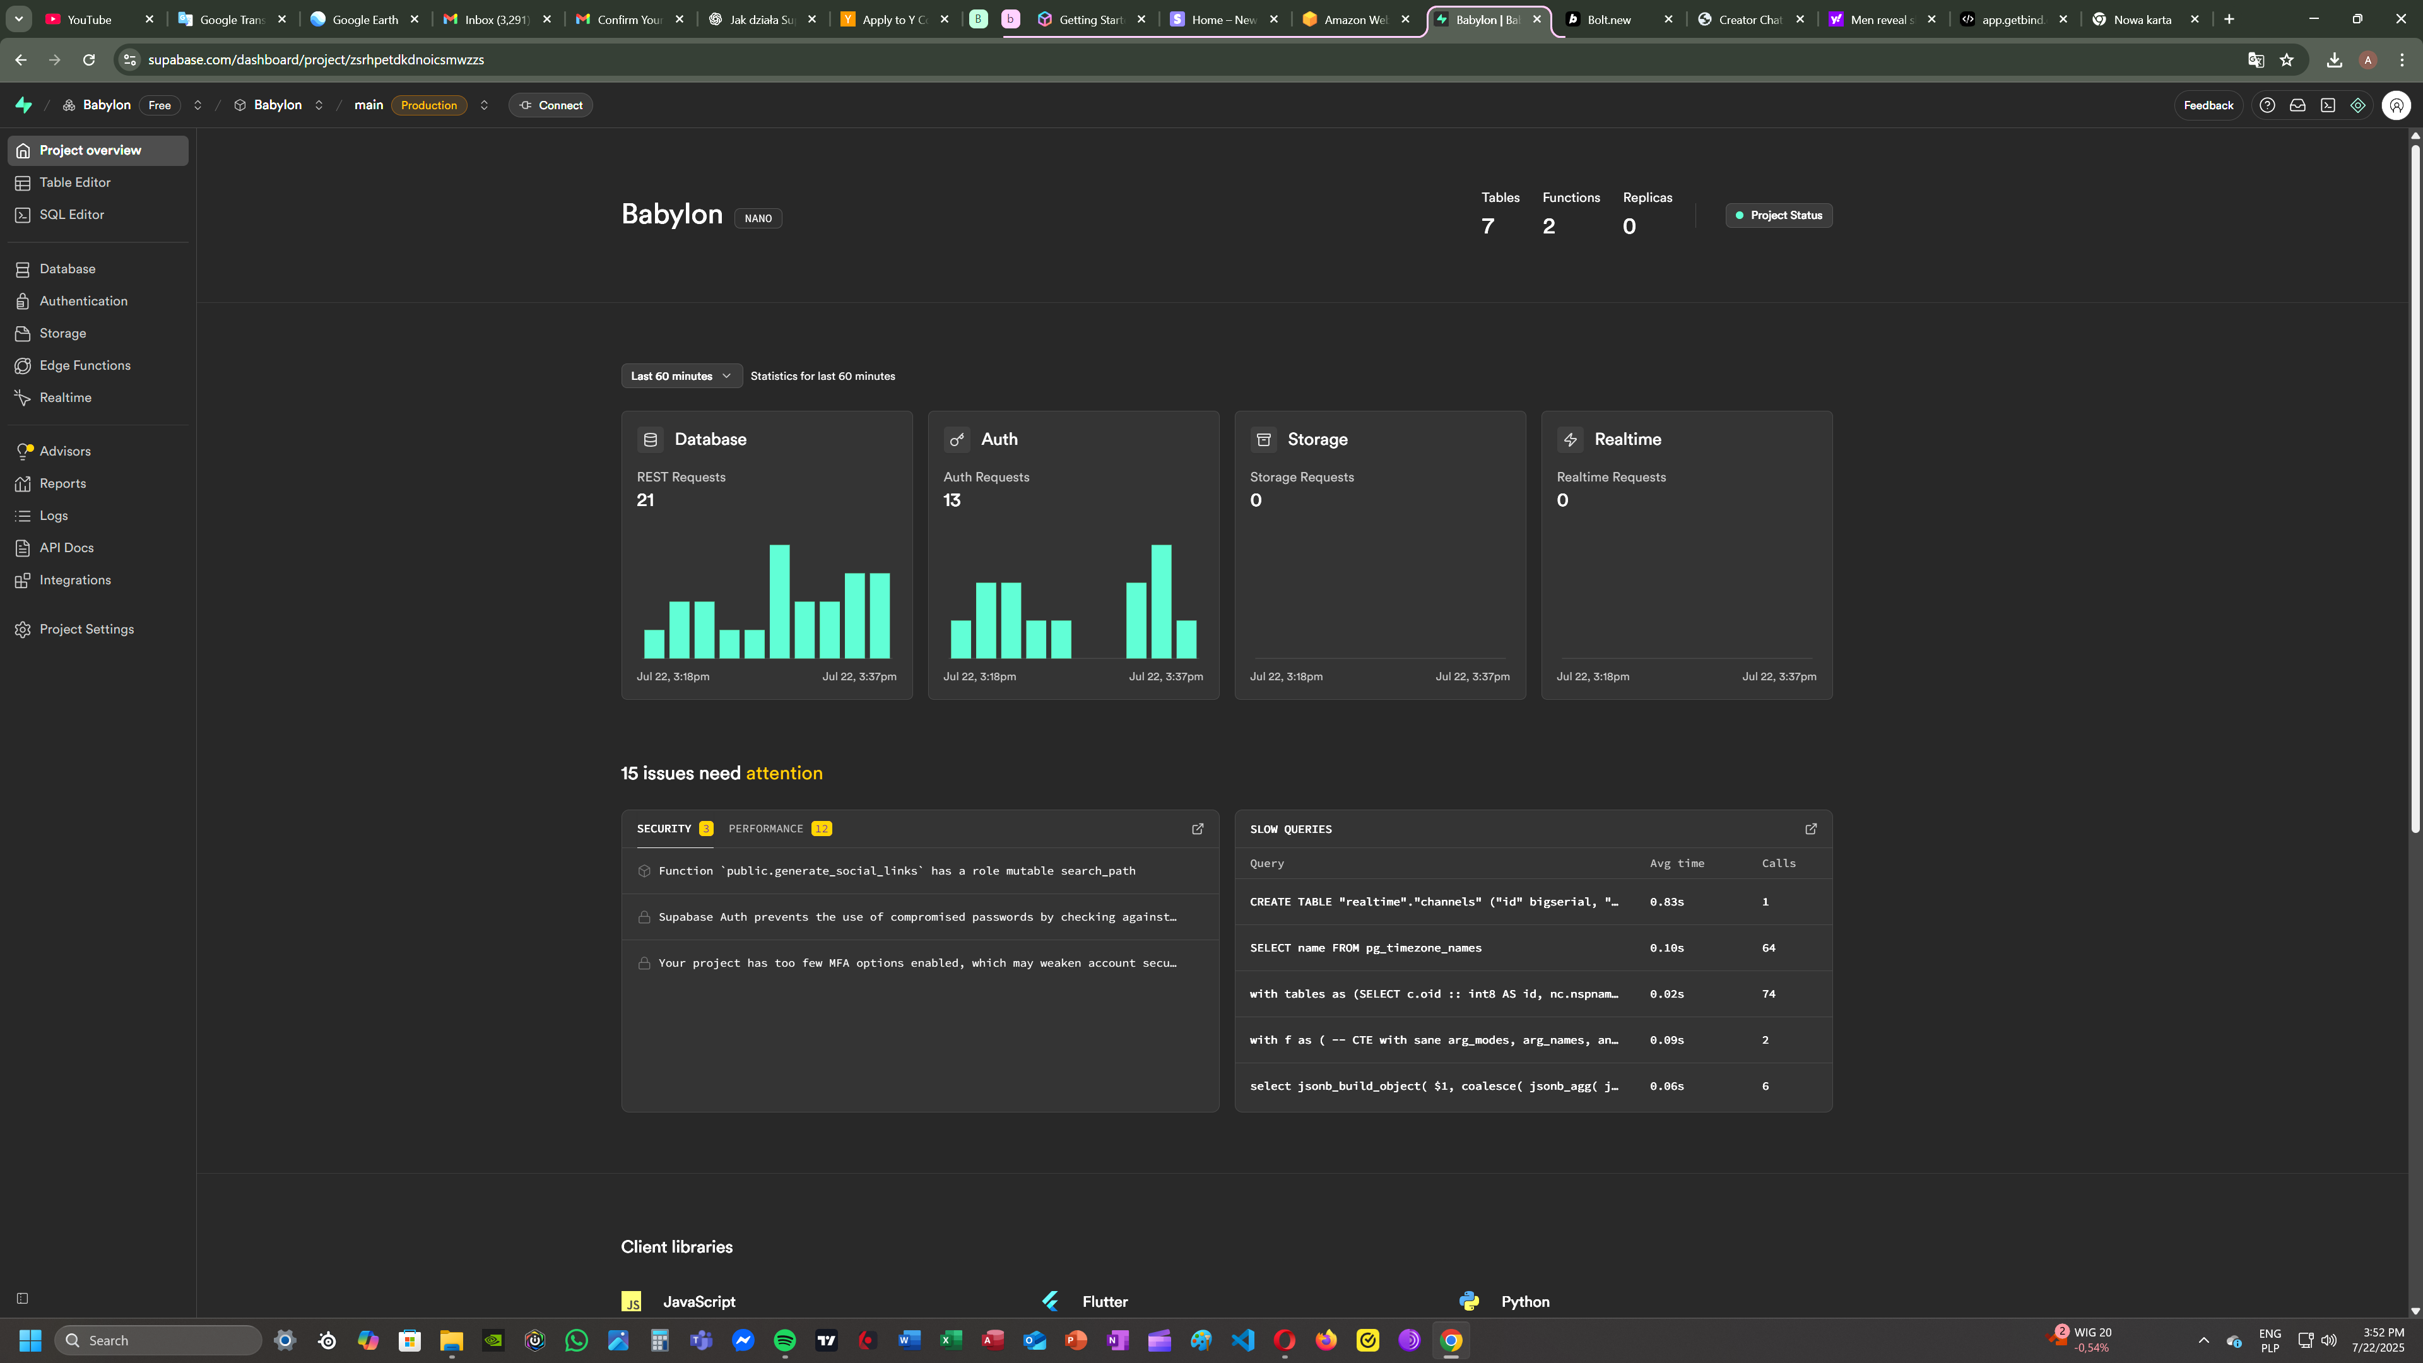The image size is (2423, 1363).
Task: Click the Supabase logo home icon
Action: click(23, 105)
